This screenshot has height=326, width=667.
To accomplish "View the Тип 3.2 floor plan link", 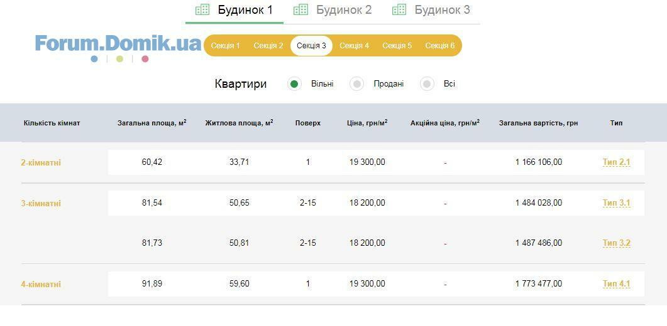I will [616, 243].
